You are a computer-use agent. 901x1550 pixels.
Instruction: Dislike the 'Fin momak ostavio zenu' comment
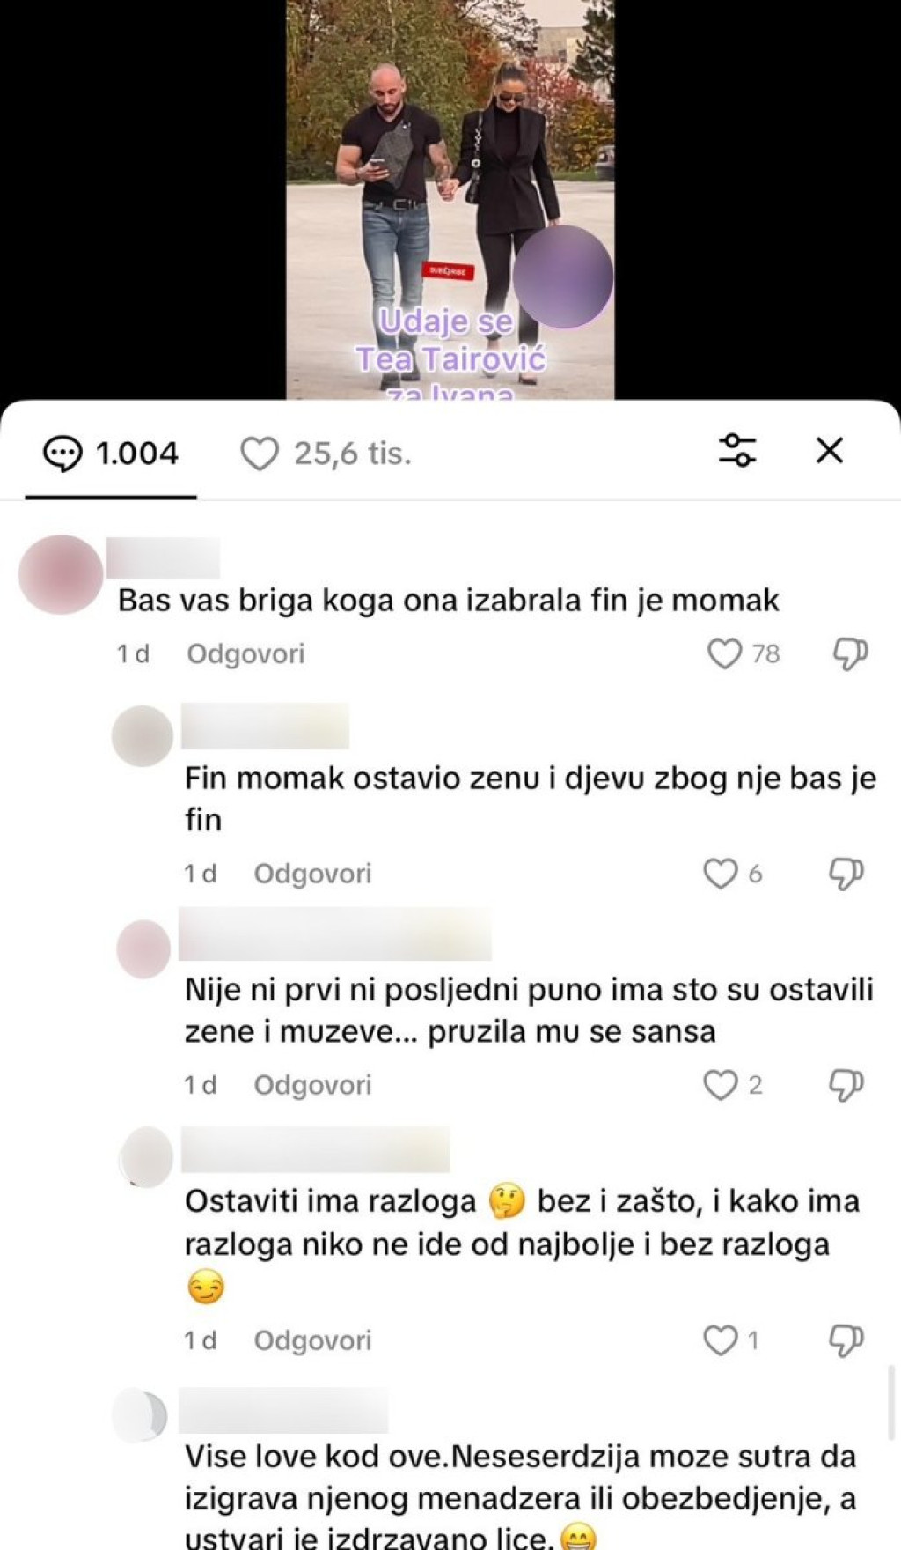pyautogui.click(x=846, y=874)
